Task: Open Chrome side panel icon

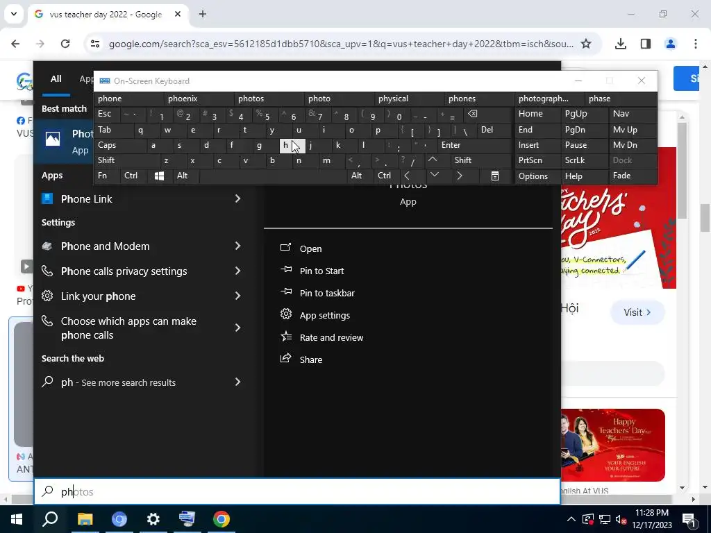Action: pos(645,44)
